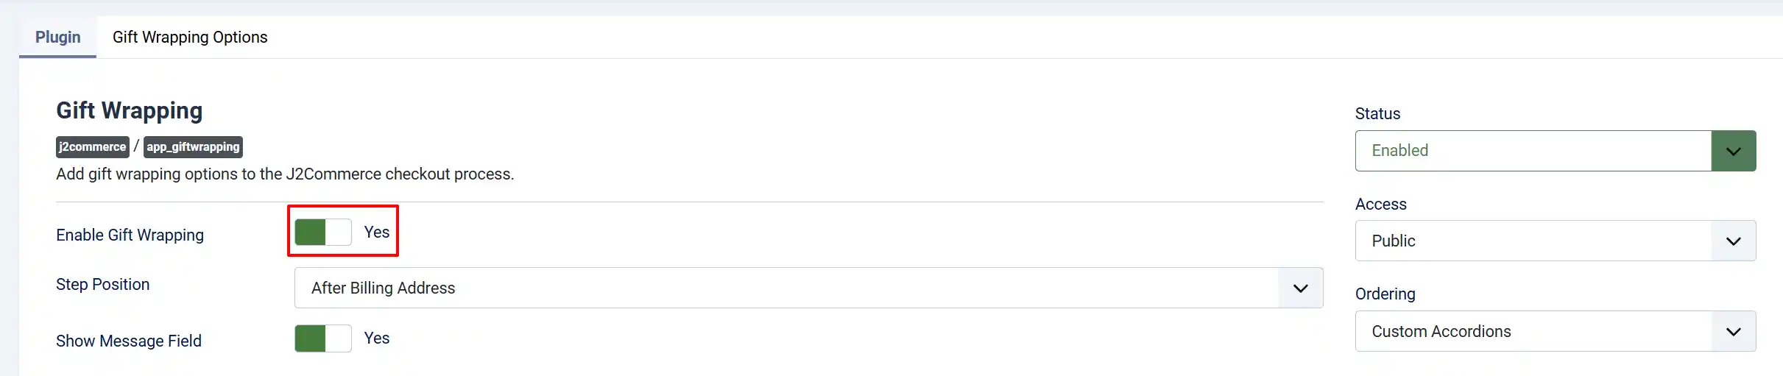The width and height of the screenshot is (1783, 376).
Task: Click the Status dropdown green chevron icon
Action: tap(1733, 151)
